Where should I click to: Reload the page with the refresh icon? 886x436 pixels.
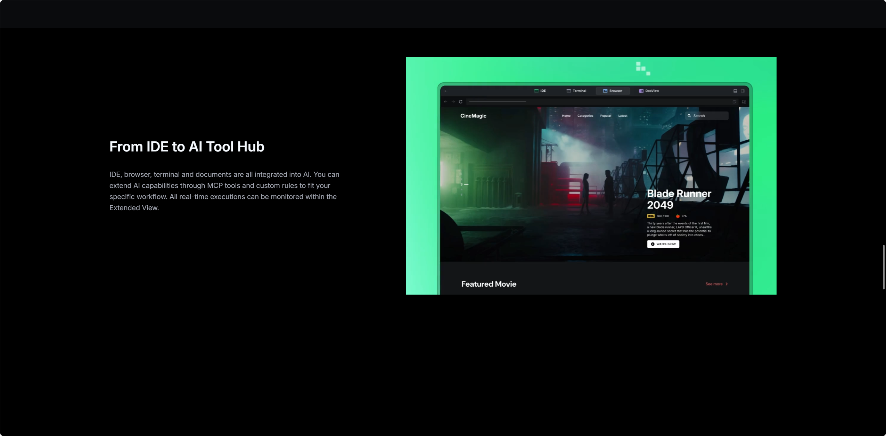coord(461,102)
